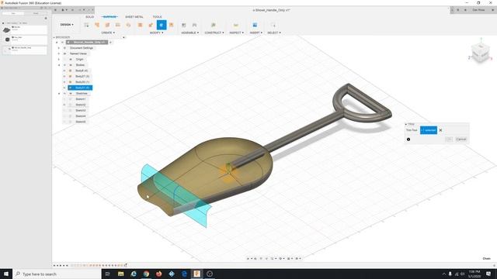Image resolution: width=497 pixels, height=279 pixels.
Task: Click the Insert image icon above Insert
Action: [255, 25]
